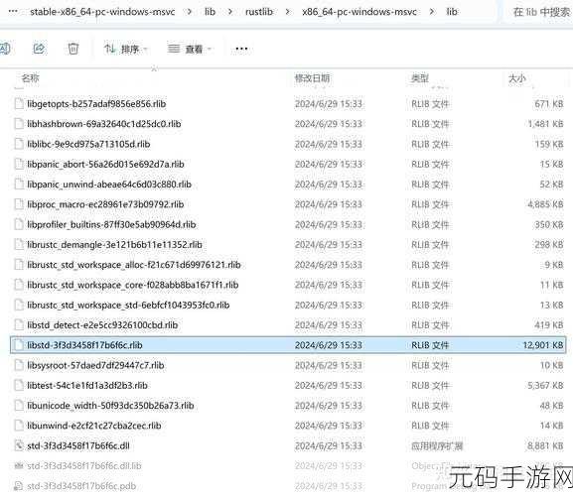Click the 12,901 KB size cell

(x=543, y=345)
